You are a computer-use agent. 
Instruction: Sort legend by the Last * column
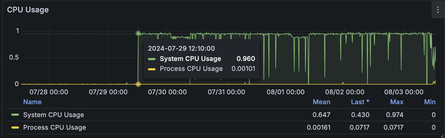click(x=360, y=102)
